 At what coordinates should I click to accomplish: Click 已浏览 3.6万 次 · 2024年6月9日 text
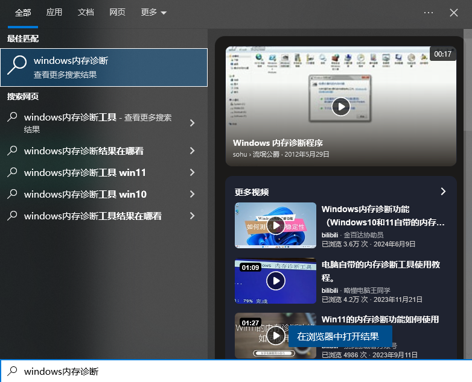pyautogui.click(x=368, y=244)
